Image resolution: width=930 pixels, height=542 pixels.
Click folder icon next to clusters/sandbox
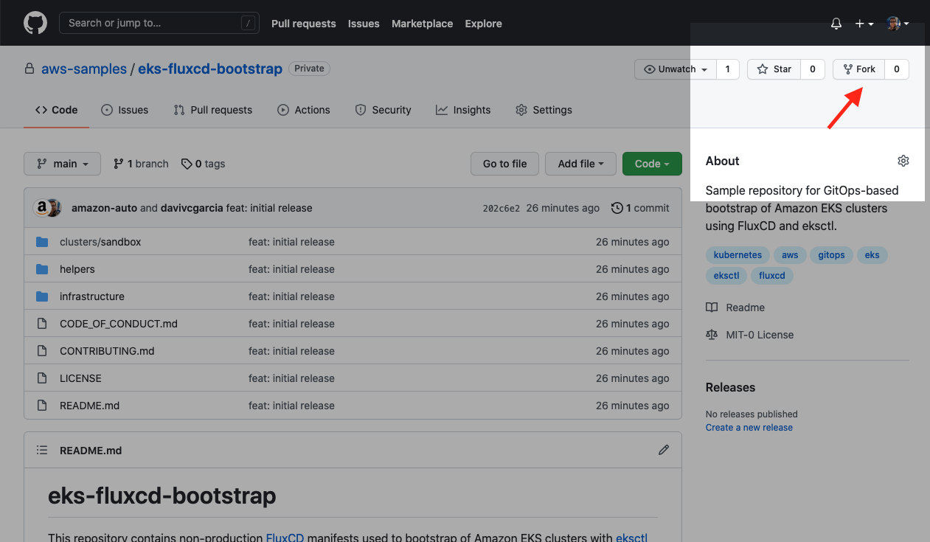[x=42, y=242]
